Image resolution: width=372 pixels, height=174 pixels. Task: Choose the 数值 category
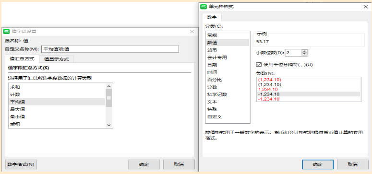coord(228,43)
